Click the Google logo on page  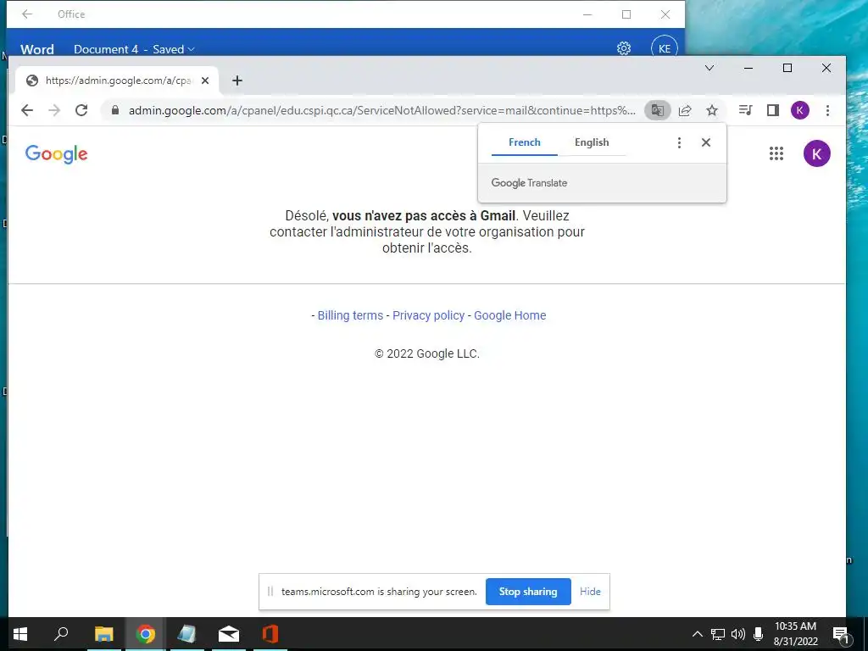(57, 154)
